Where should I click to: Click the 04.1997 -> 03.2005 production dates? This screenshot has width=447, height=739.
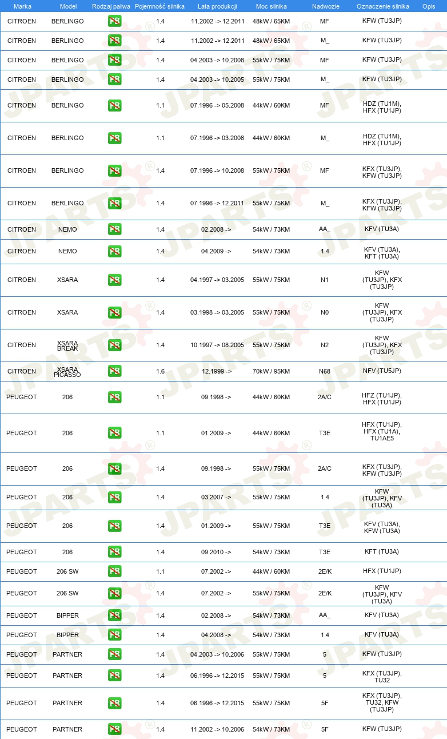pos(217,280)
